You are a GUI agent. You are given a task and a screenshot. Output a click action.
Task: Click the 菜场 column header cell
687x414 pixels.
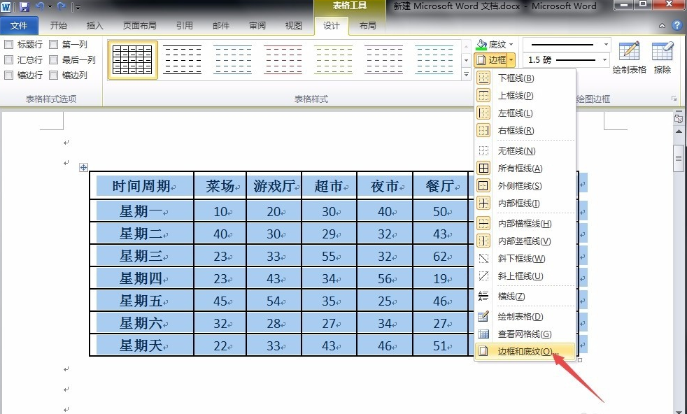pyautogui.click(x=220, y=186)
